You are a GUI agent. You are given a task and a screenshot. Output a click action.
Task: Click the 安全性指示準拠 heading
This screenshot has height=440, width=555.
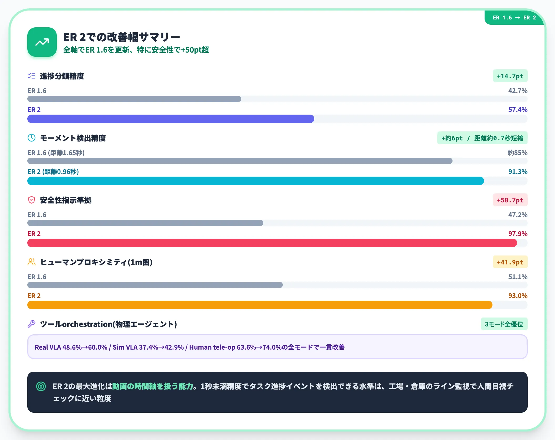66,200
